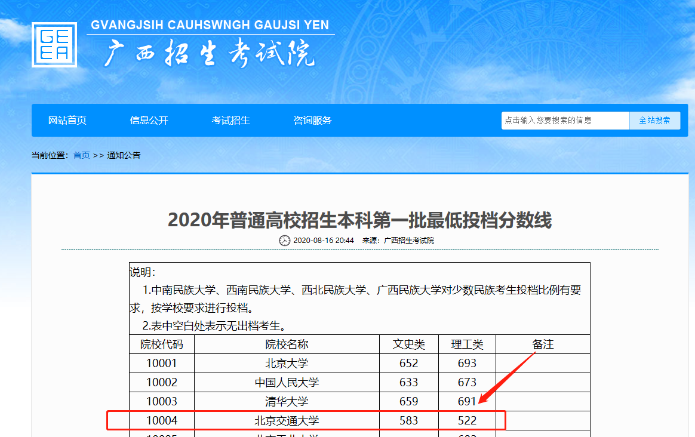Click the 当前位置 label

pyautogui.click(x=50, y=155)
